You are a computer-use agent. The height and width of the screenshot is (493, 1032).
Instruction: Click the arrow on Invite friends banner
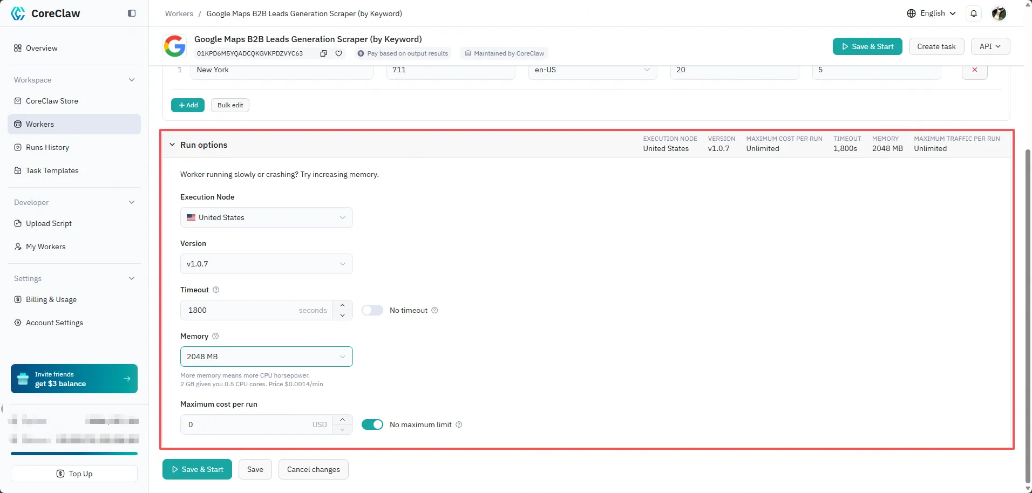coord(127,379)
